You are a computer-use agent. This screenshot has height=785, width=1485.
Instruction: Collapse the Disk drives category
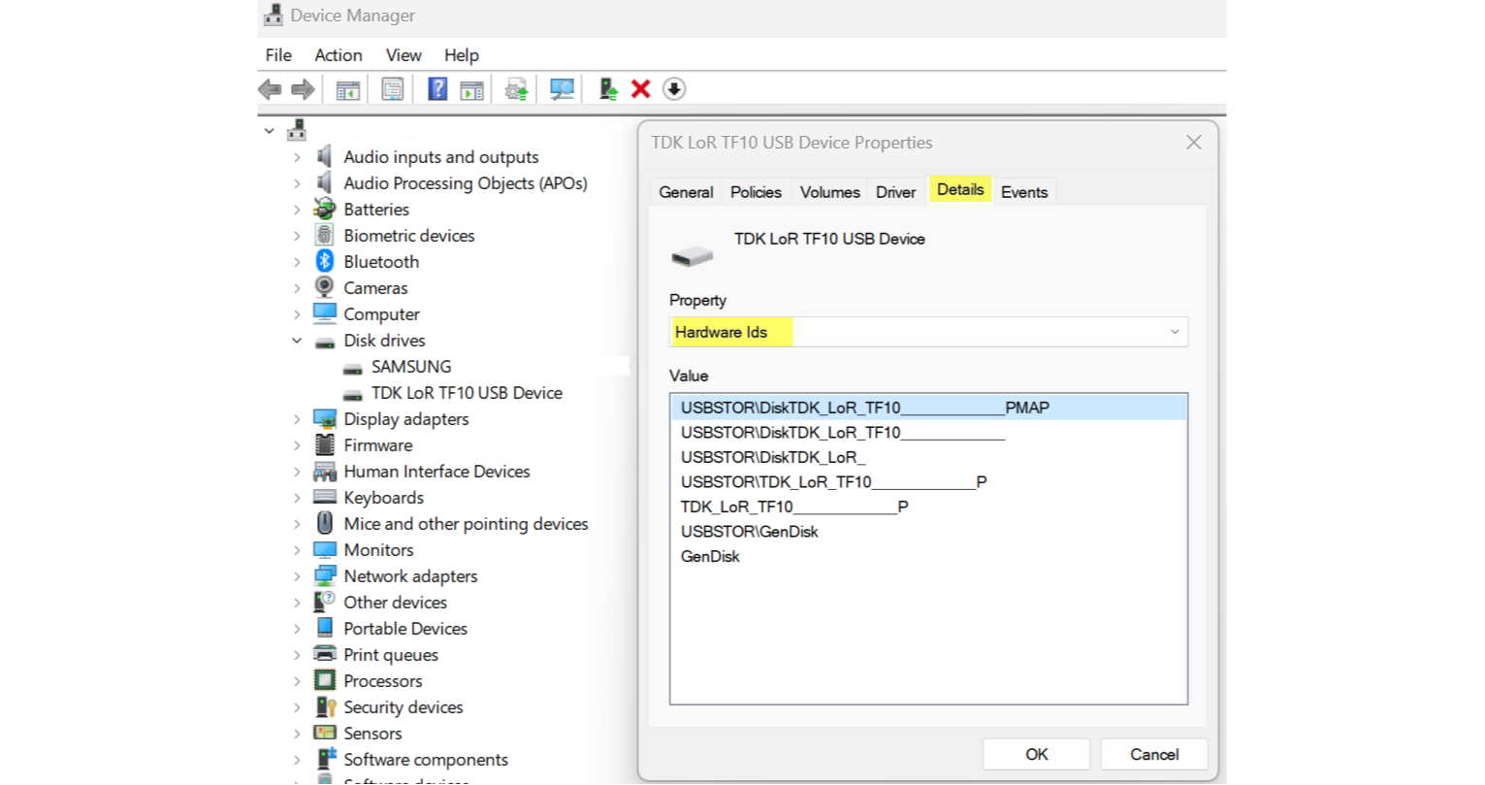coord(297,341)
